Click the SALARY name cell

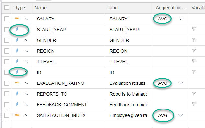click(68, 19)
